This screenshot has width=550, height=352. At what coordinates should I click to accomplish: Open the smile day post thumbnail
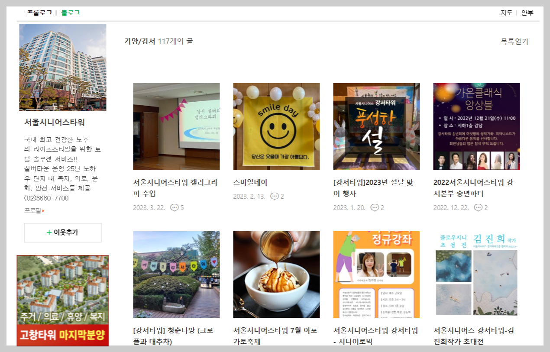[276, 126]
